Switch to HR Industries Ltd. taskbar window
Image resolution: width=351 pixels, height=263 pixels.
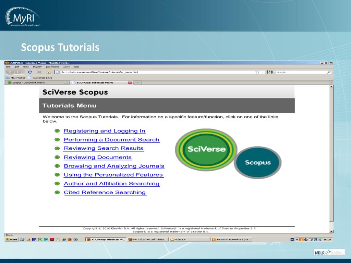[148, 239]
